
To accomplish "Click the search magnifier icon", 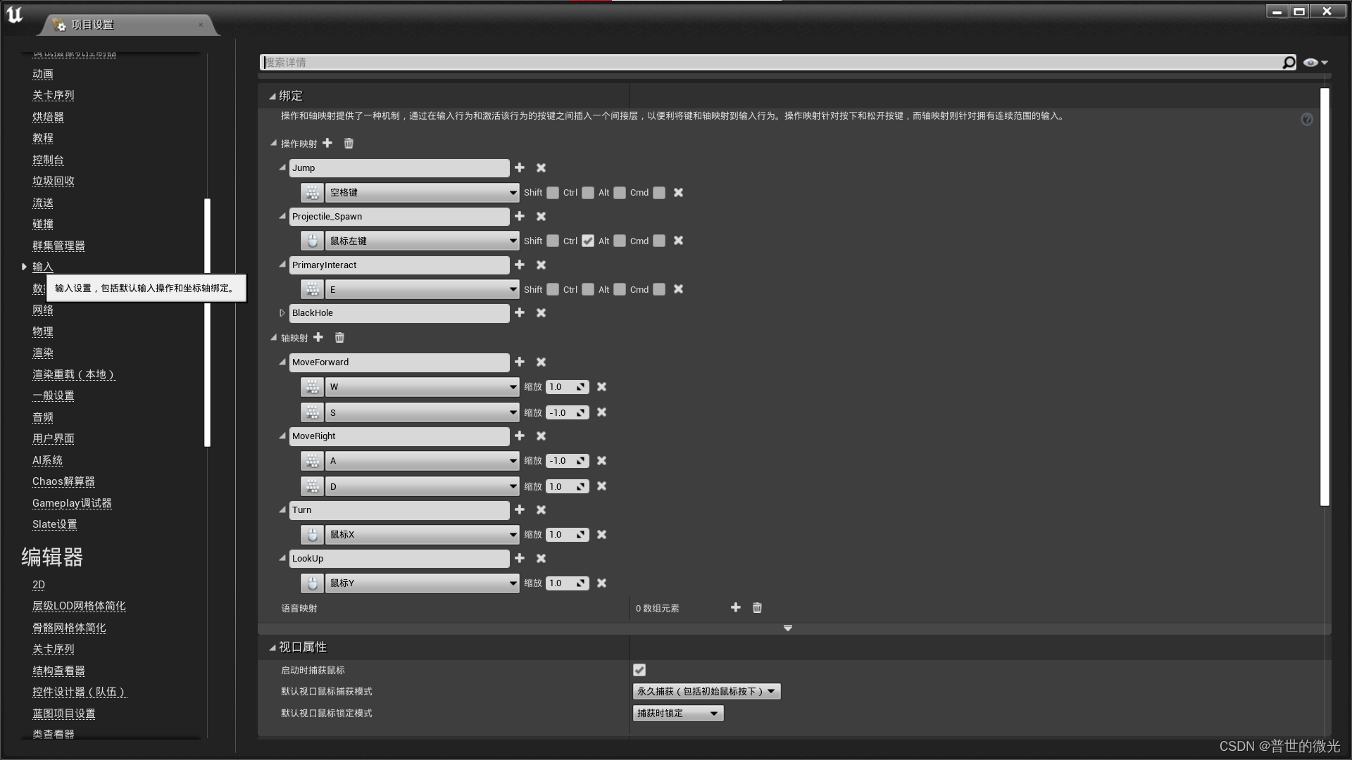I will 1288,63.
